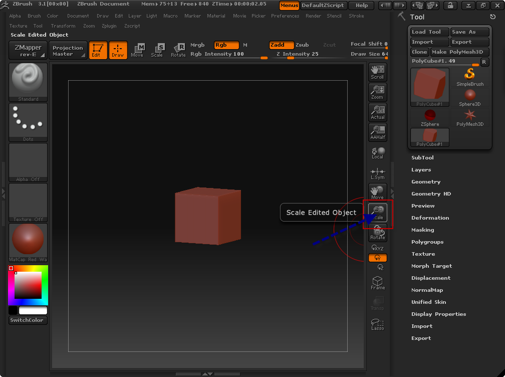Open the Document menu
The height and width of the screenshot is (377, 505).
[x=78, y=16]
